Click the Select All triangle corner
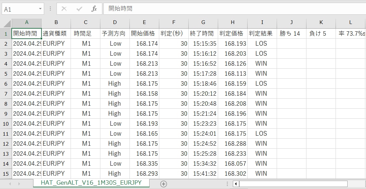This screenshot has height=189, width=366. [7, 23]
